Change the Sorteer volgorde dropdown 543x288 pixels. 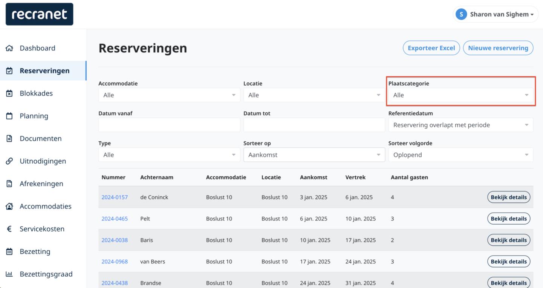click(460, 155)
